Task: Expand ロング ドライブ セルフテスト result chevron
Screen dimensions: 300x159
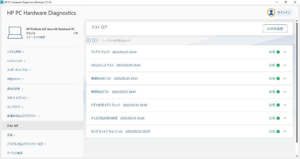Action: click(285, 131)
